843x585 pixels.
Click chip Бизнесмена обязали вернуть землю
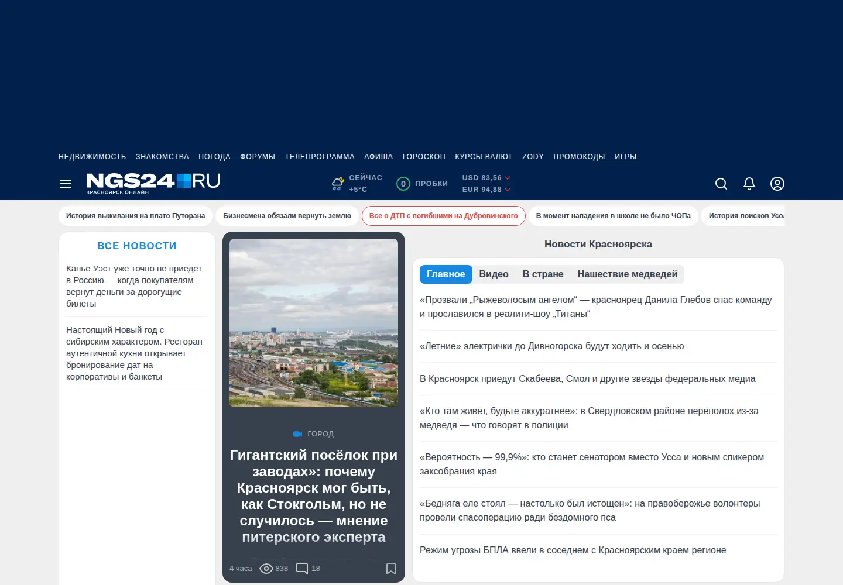coord(287,216)
